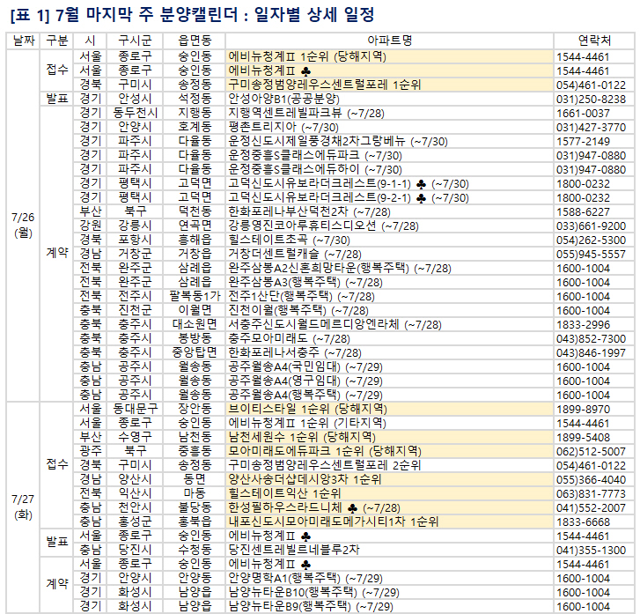The height and width of the screenshot is (614, 640).
Task: Click 에비뉴청계Ⅱ 1순위 (기타지역) entry
Action: click(x=307, y=423)
